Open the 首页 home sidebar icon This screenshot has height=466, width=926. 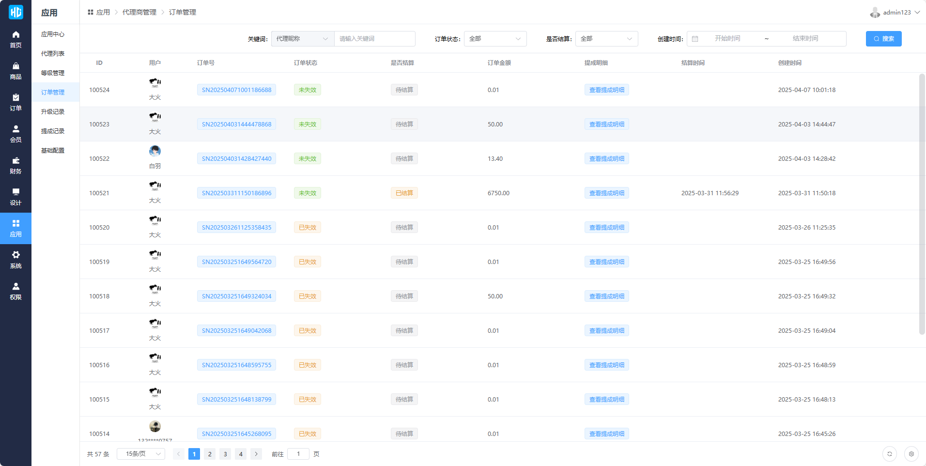[15, 39]
